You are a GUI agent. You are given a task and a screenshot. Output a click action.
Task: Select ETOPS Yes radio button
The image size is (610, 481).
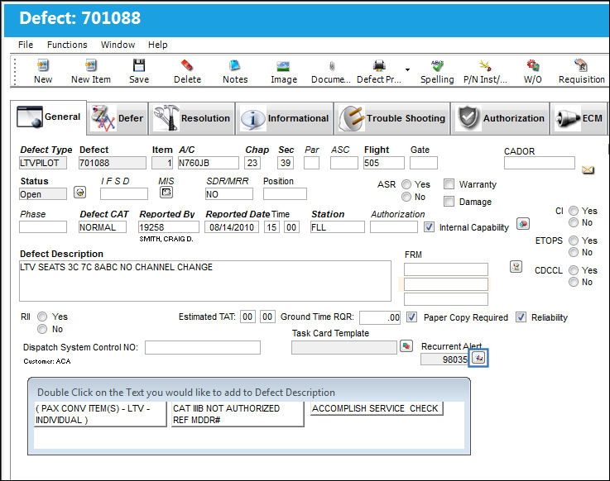tap(574, 240)
